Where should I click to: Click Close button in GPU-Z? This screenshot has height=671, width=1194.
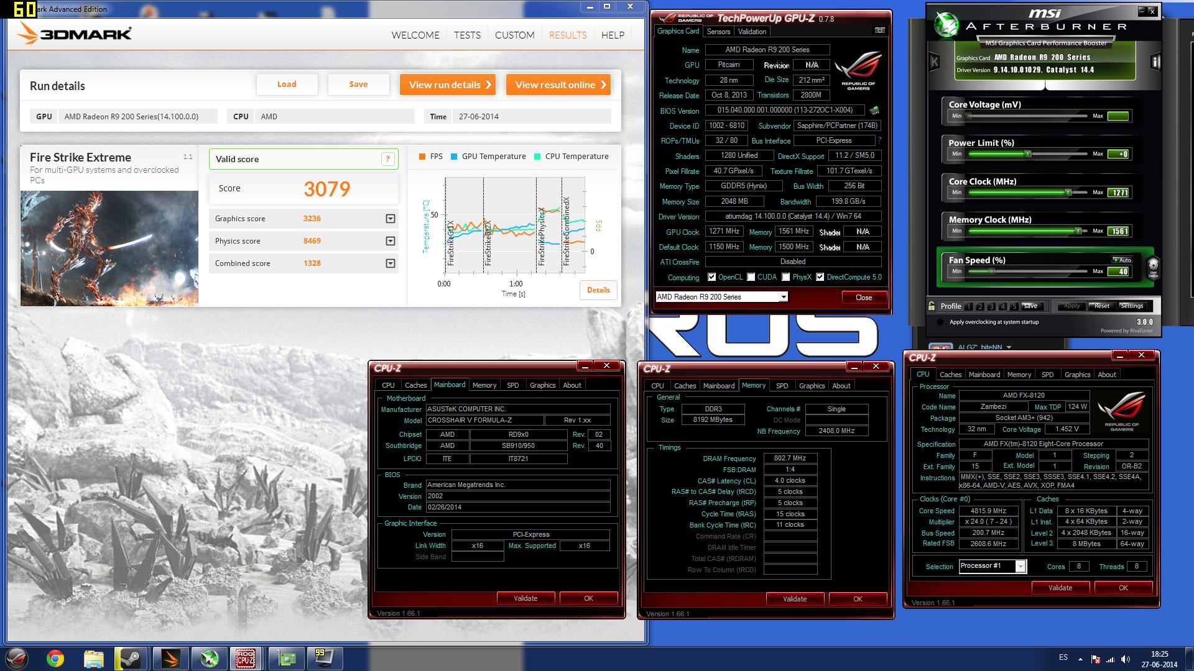click(x=864, y=298)
